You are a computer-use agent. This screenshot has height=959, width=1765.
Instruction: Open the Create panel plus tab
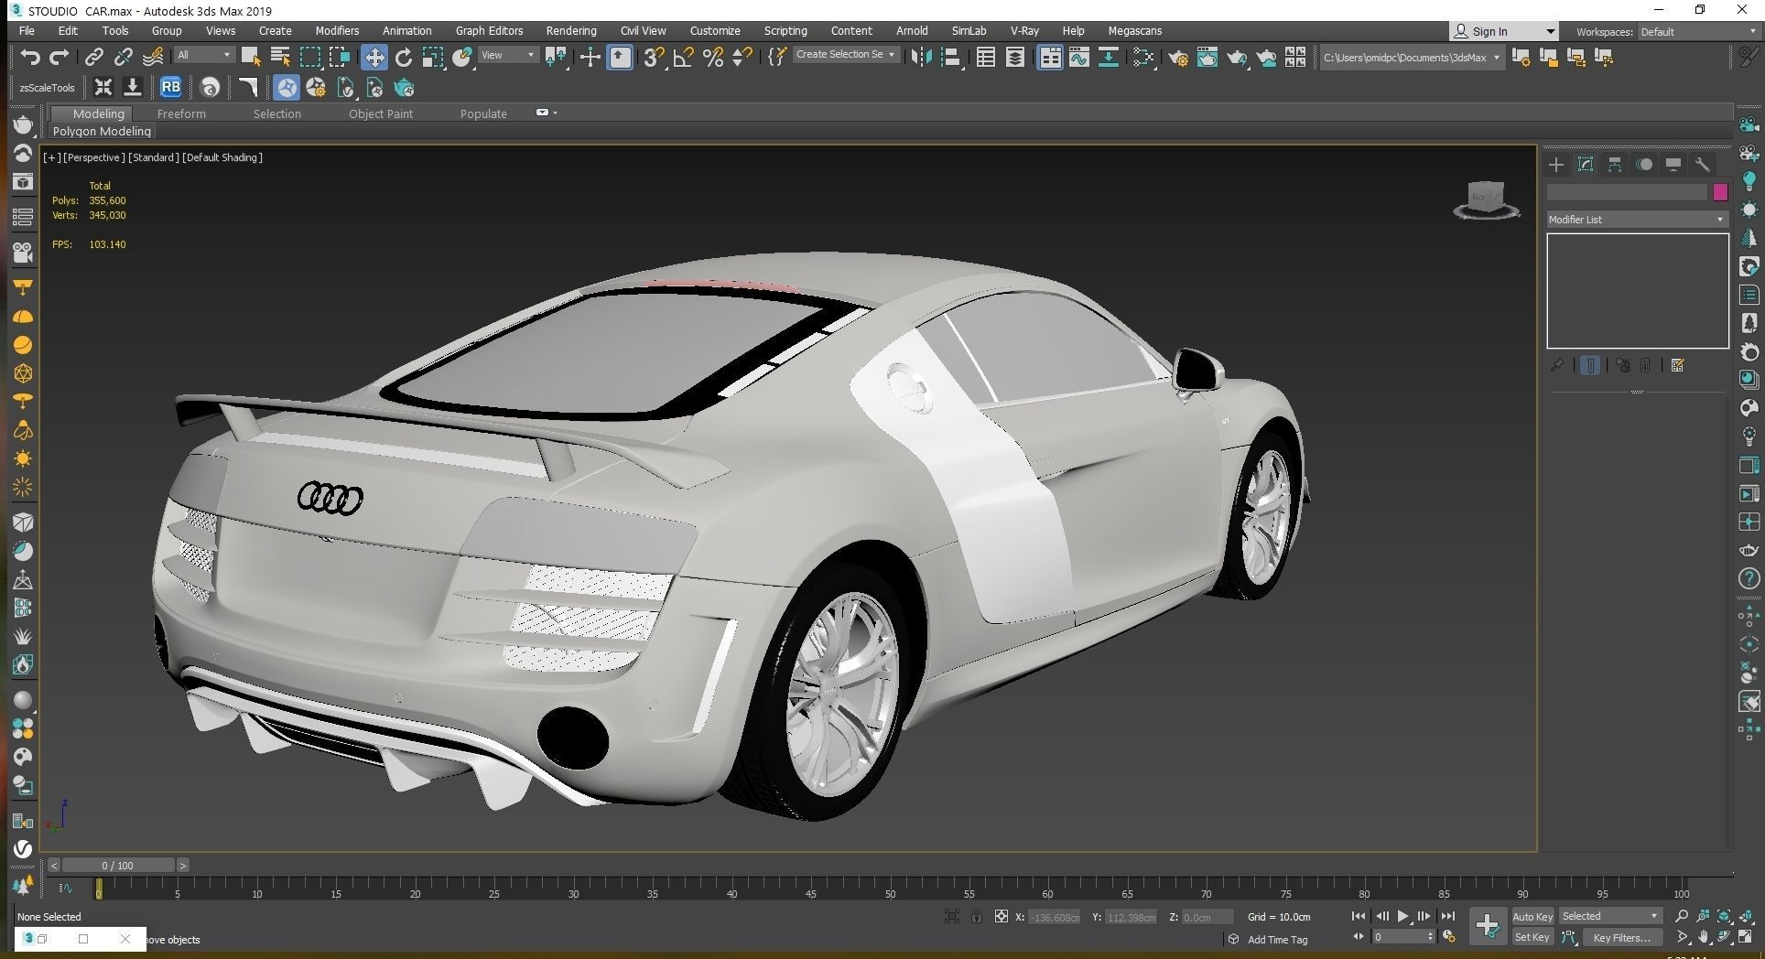(x=1556, y=165)
